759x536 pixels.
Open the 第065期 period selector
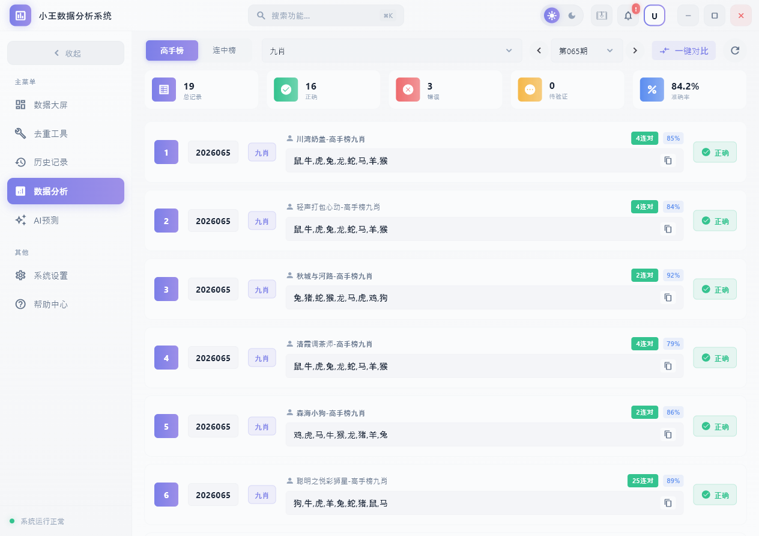point(587,50)
